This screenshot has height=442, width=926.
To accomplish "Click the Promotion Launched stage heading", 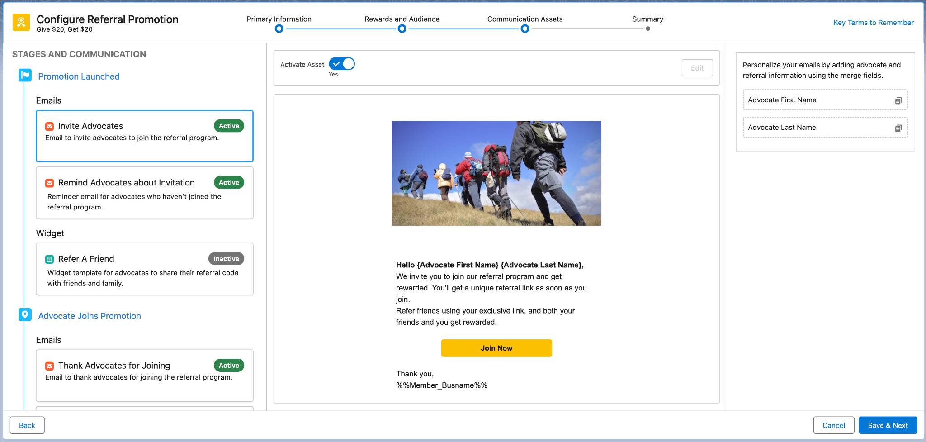I will [x=79, y=76].
